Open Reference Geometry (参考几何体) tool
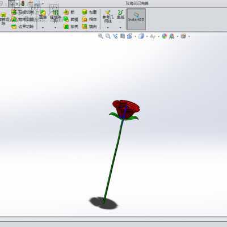 tap(108, 16)
